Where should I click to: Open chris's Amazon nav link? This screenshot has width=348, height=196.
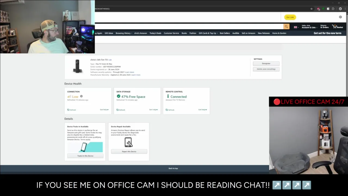point(141,33)
